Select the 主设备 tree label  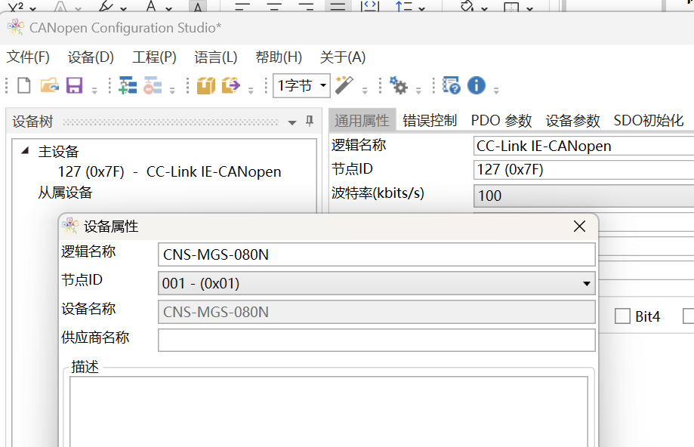point(58,152)
